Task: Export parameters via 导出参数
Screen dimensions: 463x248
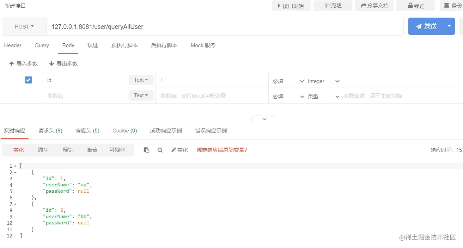Action: 63,63
